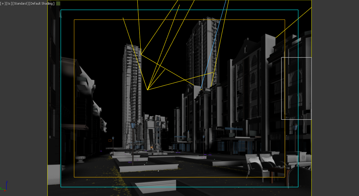This screenshot has width=359, height=196.
Task: Expand the [Default Shading] menu
Action: [x=42, y=3]
